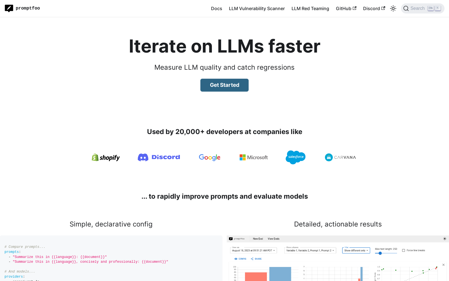Image resolution: width=449 pixels, height=281 pixels.
Task: Click the Google logo
Action: click(x=210, y=157)
